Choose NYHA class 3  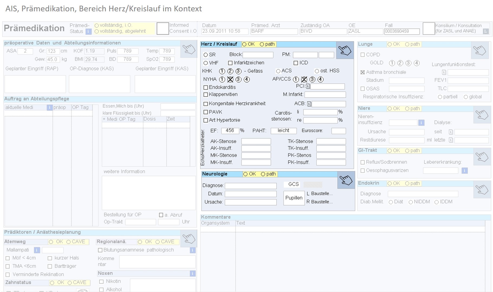[x=238, y=79]
